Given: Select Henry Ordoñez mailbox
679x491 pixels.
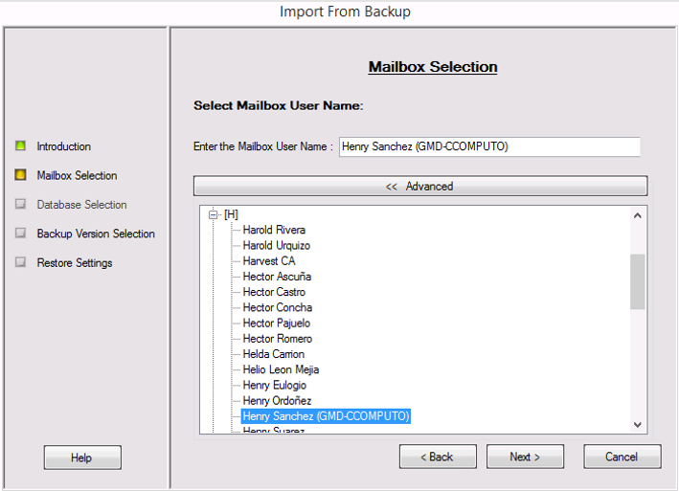Looking at the screenshot, I should click(277, 401).
